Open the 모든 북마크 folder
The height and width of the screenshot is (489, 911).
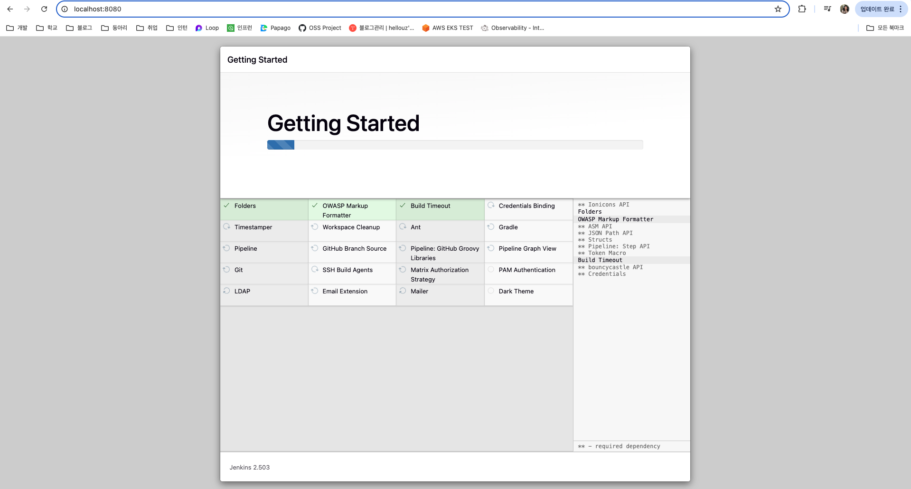tap(885, 28)
